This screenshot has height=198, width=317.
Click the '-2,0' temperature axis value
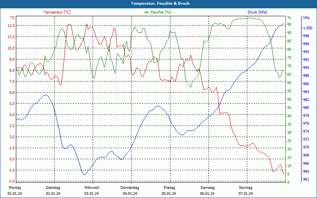pyautogui.click(x=11, y=181)
